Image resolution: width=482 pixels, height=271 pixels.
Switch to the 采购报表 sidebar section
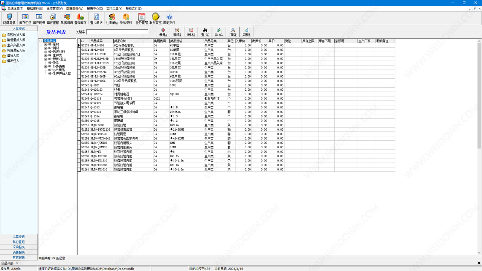[19, 247]
